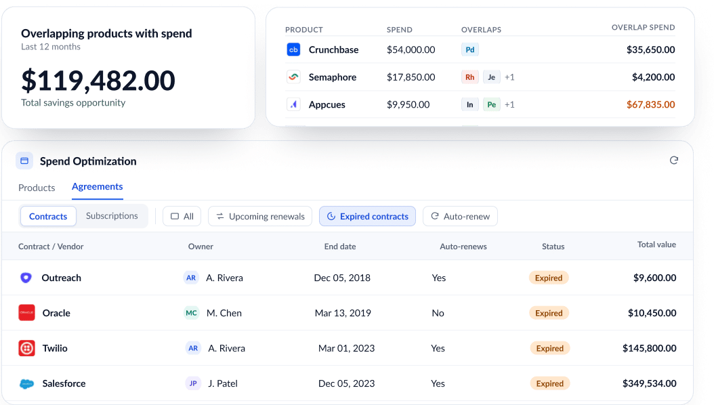Switch to the Products tab
Screen dimensions: 714x405
[x=37, y=188]
